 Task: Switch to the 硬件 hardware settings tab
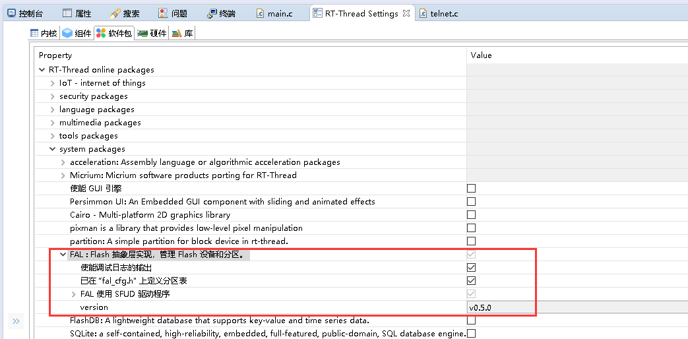(x=152, y=33)
